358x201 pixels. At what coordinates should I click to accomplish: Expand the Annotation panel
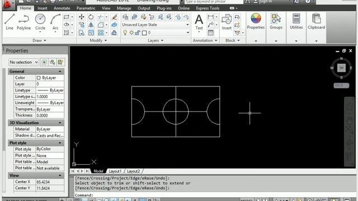205,40
